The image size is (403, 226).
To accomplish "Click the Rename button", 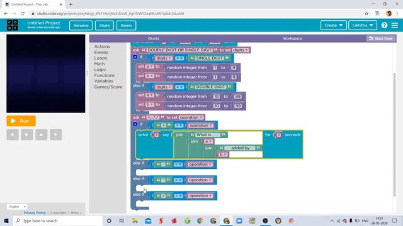I will click(81, 25).
